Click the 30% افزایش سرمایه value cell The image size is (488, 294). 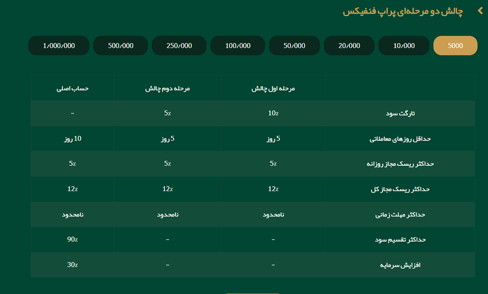point(72,265)
